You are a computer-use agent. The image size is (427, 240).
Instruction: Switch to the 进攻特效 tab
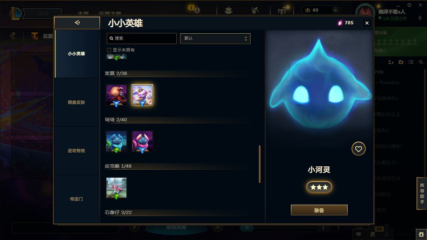click(x=77, y=151)
